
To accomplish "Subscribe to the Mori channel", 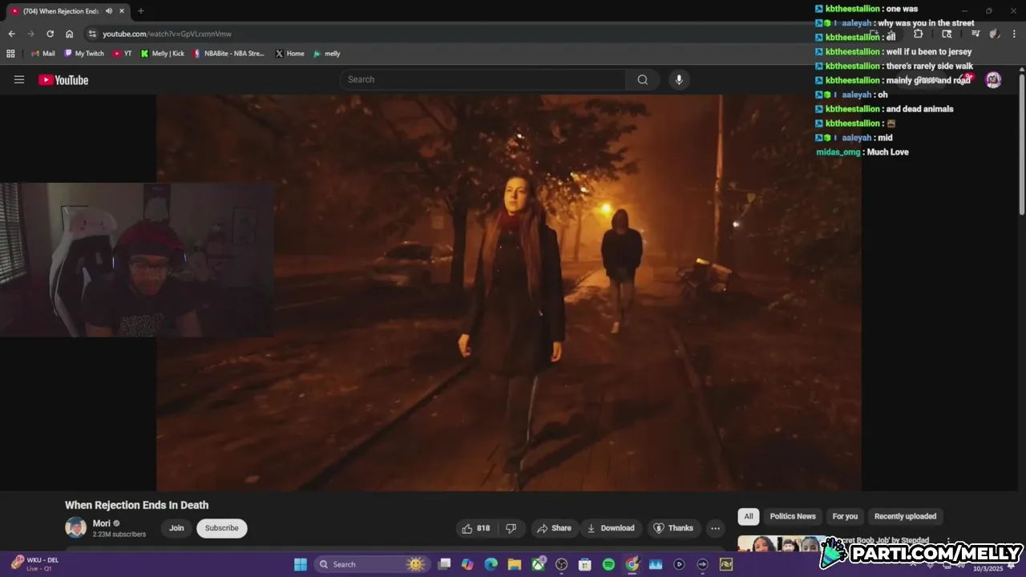I will click(221, 528).
